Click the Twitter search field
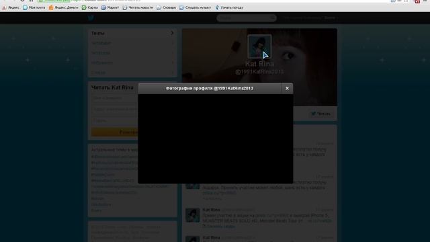This screenshot has width=430, height=242. pyautogui.click(x=247, y=18)
